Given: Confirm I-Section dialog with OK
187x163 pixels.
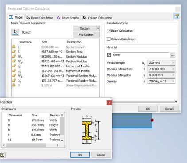Looking at the screenshot, I should tap(80, 155).
